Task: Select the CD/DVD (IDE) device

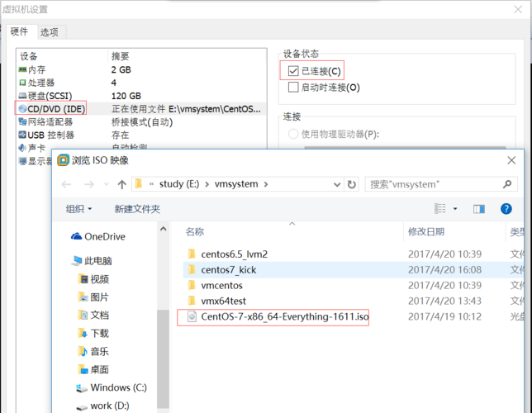Action: coord(141,109)
